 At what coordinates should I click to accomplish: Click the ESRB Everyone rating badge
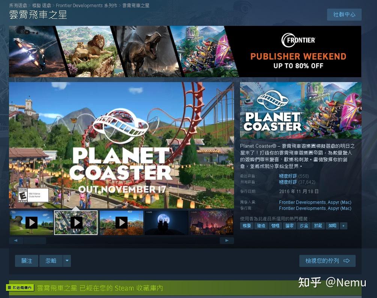33,195
